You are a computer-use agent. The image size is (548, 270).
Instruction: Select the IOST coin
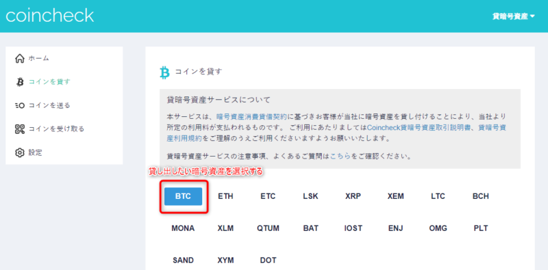click(x=353, y=228)
